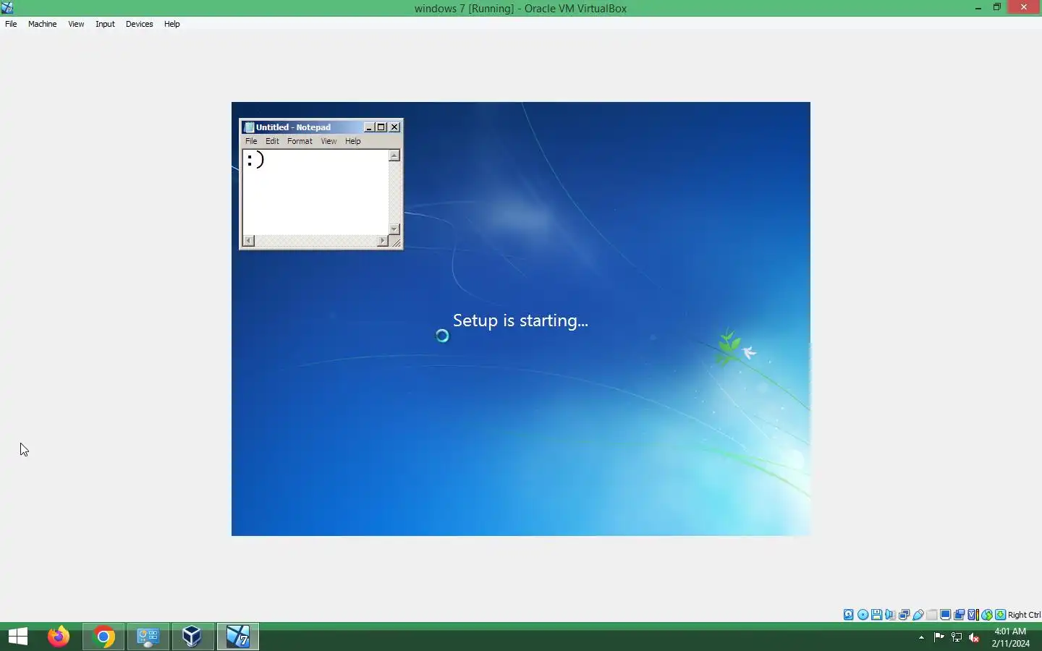Click the keyboard capture green arrow icon
Screen dimensions: 1042x651
pos(1001,615)
